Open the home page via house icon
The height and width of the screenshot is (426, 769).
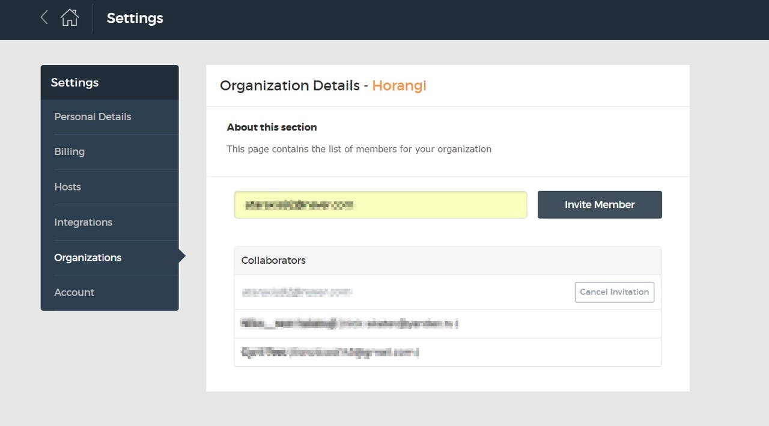[x=70, y=17]
